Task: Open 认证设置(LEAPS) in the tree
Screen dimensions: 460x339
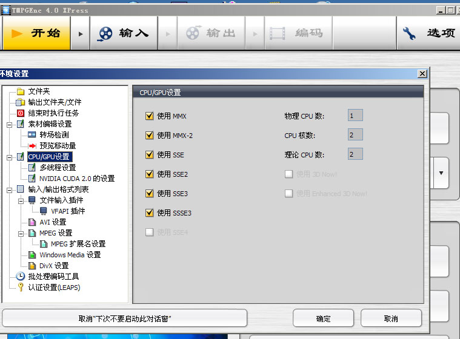Action: [54, 288]
